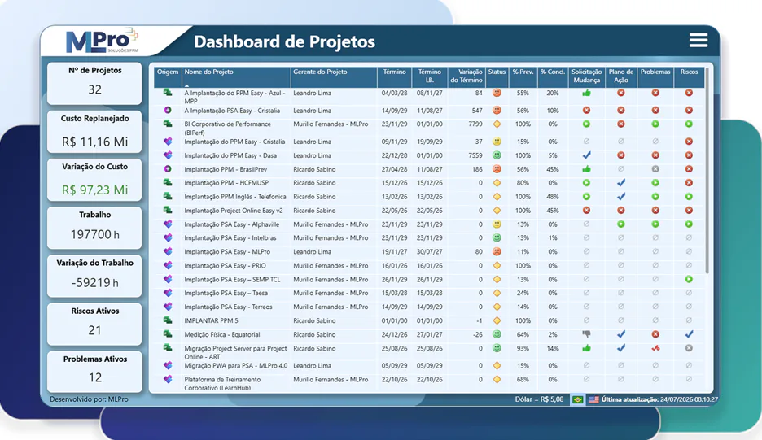Click 'Dashboard de Projetos' title
This screenshot has width=762, height=440.
(284, 41)
